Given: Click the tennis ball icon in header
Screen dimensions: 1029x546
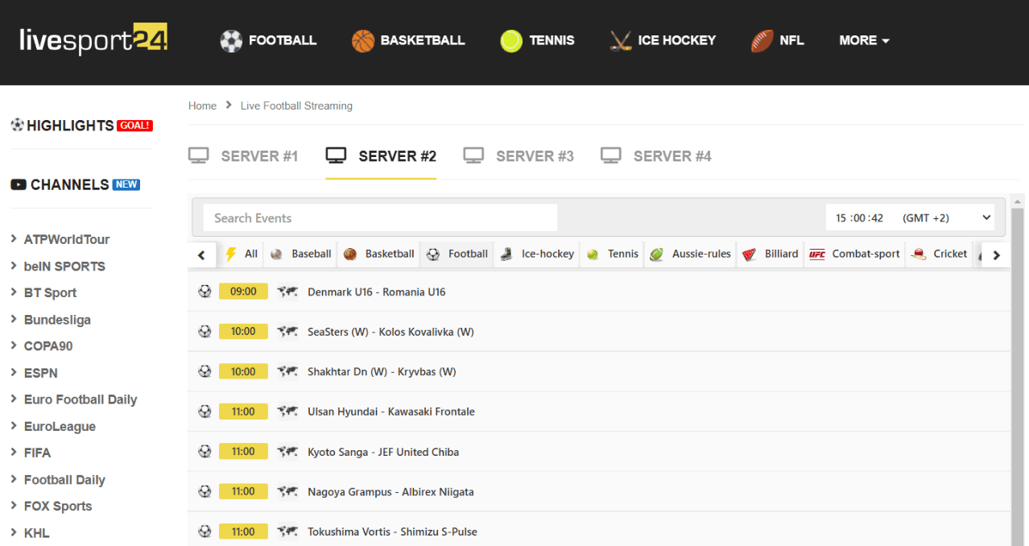Looking at the screenshot, I should (x=511, y=40).
